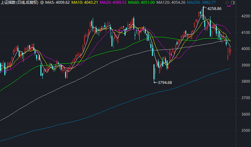Click the 3794.68 low price marker

[x=165, y=83]
